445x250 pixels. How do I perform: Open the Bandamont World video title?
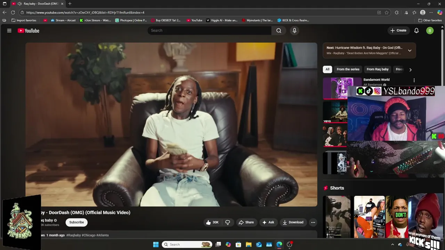(x=377, y=80)
